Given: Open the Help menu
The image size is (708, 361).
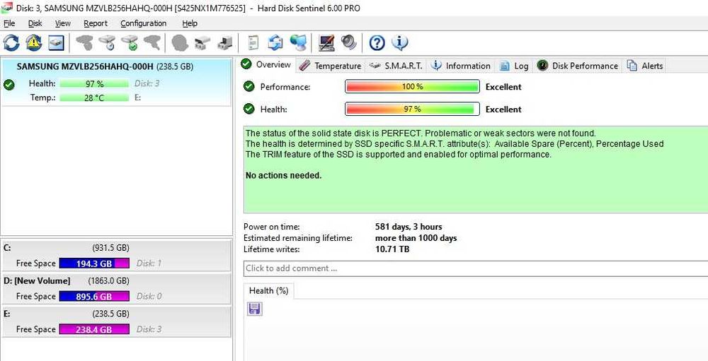Looking at the screenshot, I should coord(190,23).
